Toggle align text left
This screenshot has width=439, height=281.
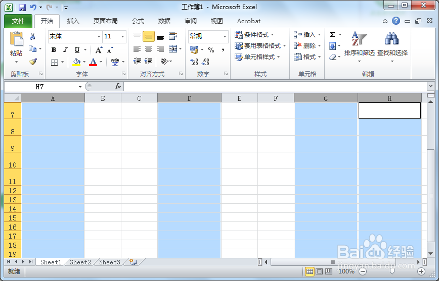coord(137,49)
